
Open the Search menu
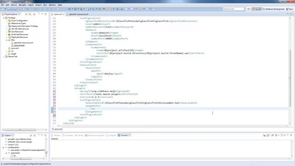pyautogui.click(x=31, y=5)
